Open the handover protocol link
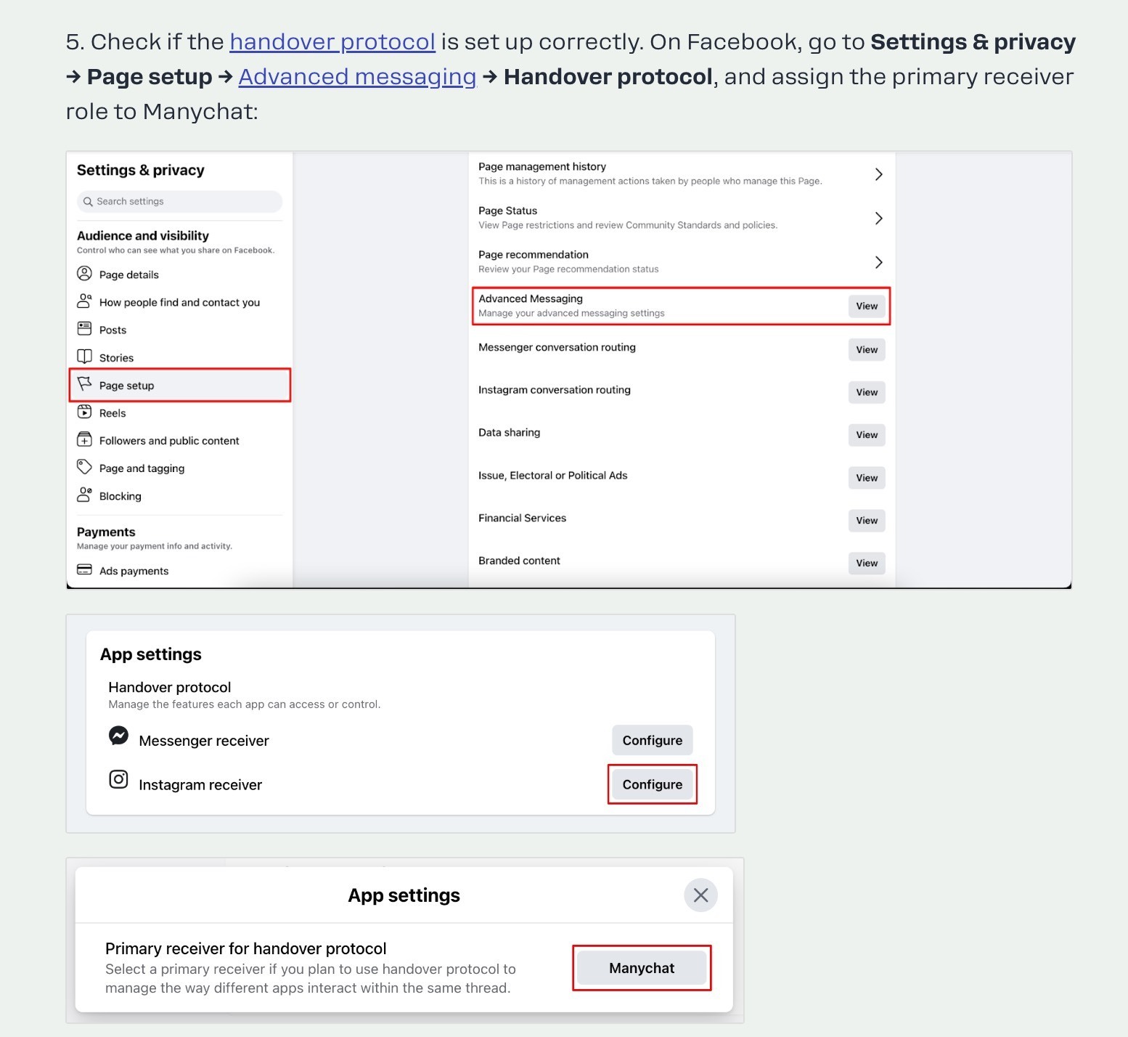The image size is (1128, 1037). [x=332, y=42]
